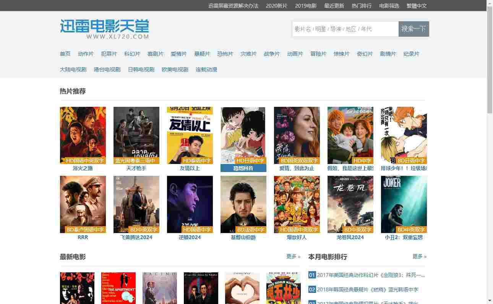This screenshot has height=304, width=493.
Task: Open the 2019电影 top link
Action: pyautogui.click(x=306, y=6)
